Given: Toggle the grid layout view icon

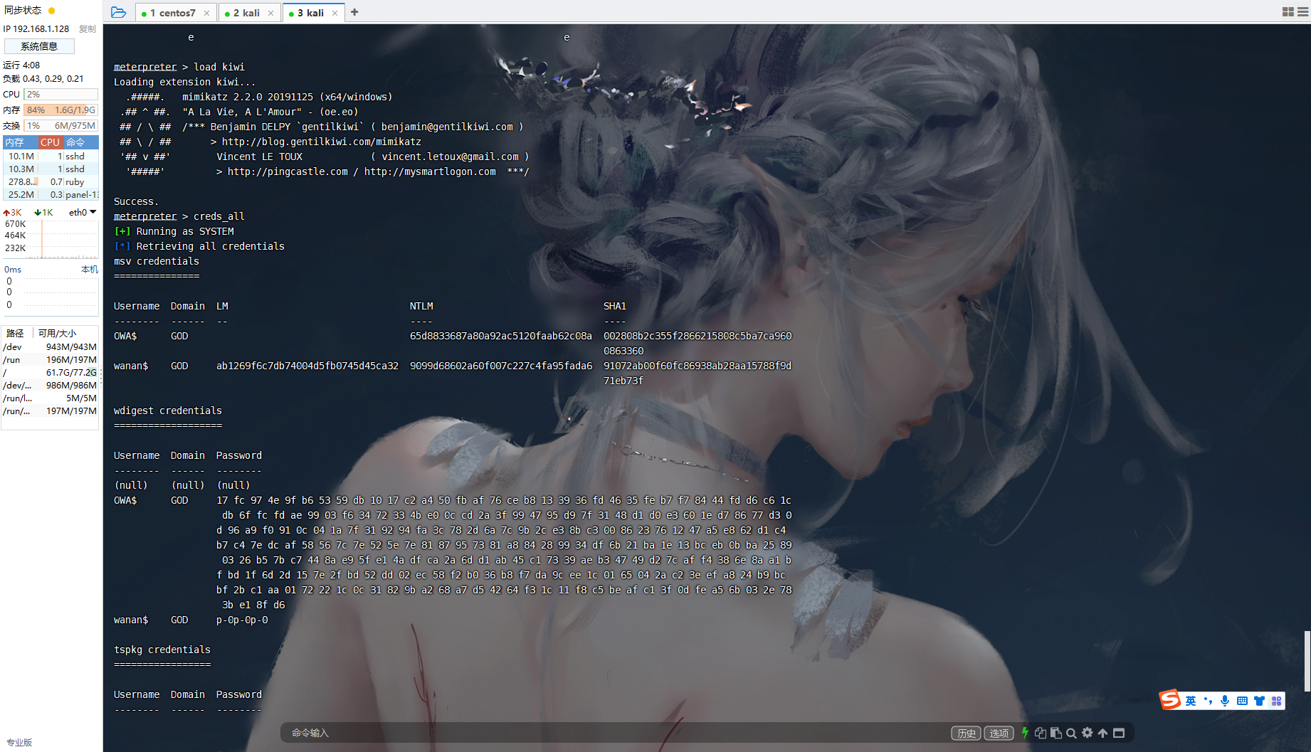Looking at the screenshot, I should (1288, 12).
